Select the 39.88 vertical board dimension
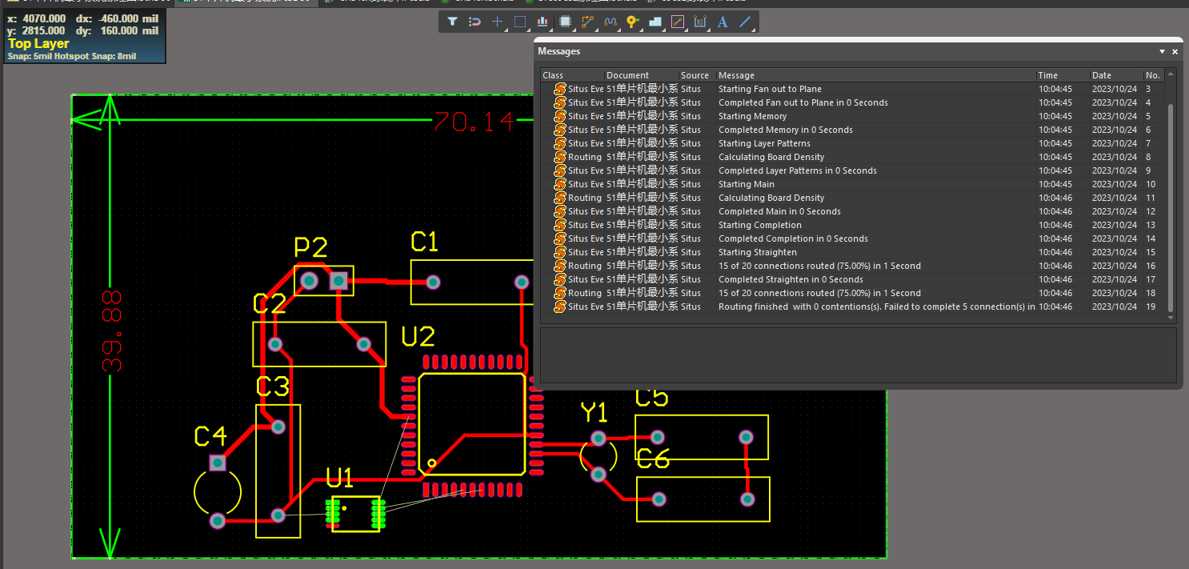The width and height of the screenshot is (1189, 569). [x=113, y=331]
